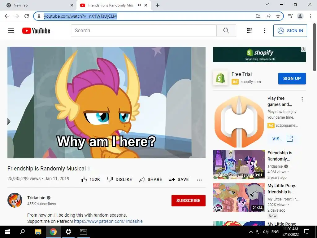Reload the YouTube page
Screen dimensions: 317x238
[x=27, y=16]
